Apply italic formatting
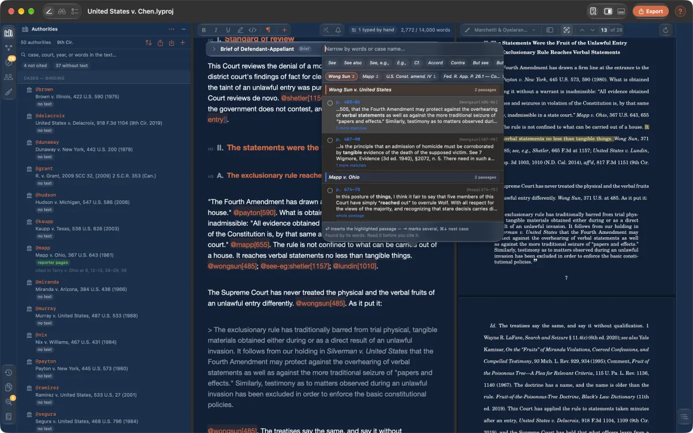Viewport: 693px width, 433px height. point(216,30)
